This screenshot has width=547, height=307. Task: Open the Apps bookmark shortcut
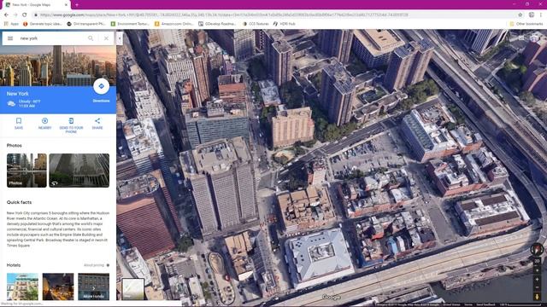(x=11, y=24)
